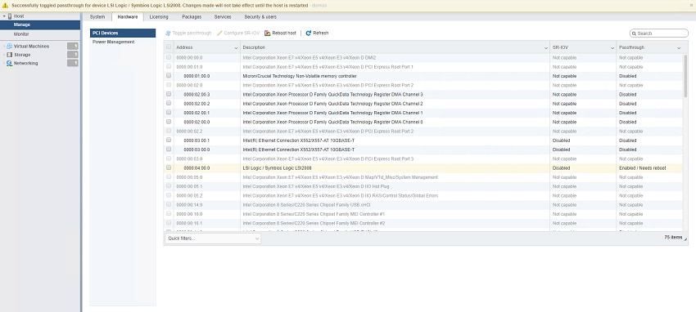Collapse the Host tree node arrow
This screenshot has height=312, width=696.
[x=4, y=16]
